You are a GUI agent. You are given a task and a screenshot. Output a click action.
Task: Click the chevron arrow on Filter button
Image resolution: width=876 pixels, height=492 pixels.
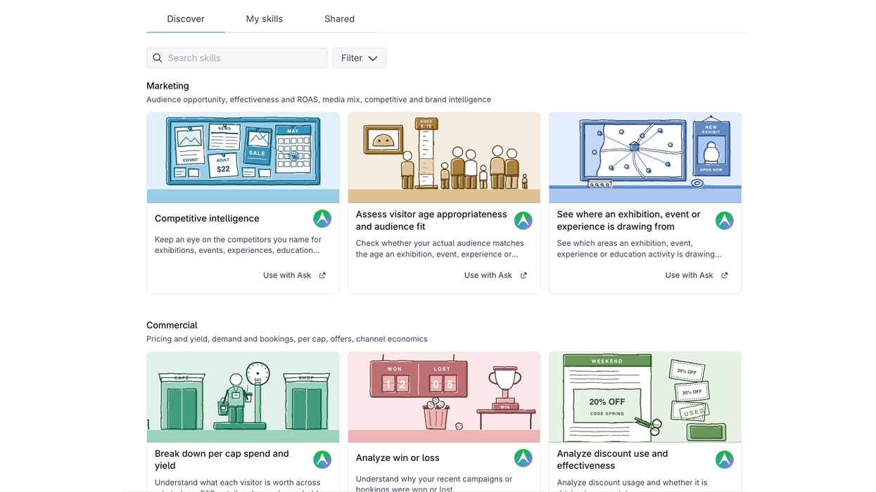point(373,58)
